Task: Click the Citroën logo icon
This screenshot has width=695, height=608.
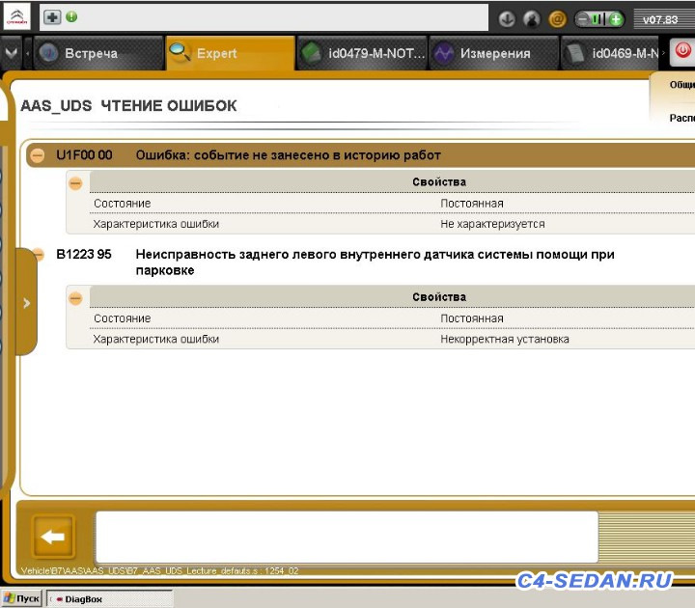Action: click(x=18, y=17)
